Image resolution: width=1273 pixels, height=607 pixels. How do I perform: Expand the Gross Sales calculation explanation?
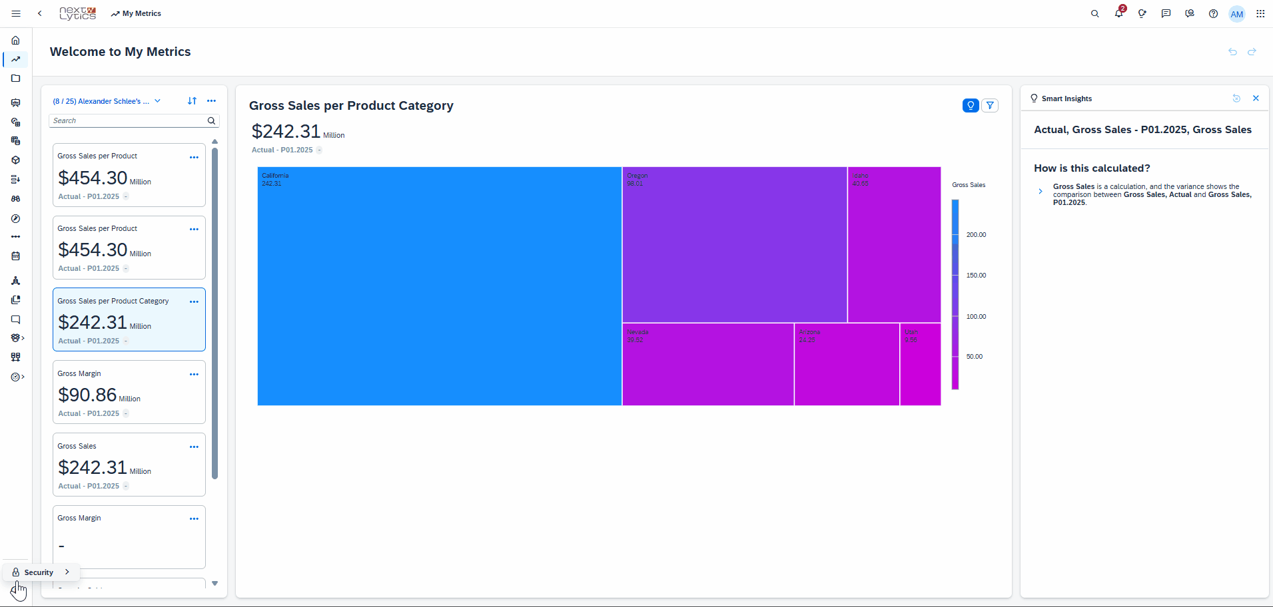pos(1041,192)
